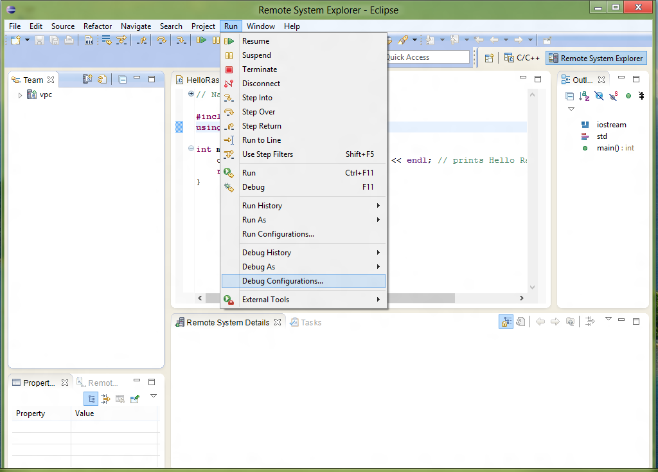
Task: Click the Forward navigation arrow icon
Action: tap(519, 41)
